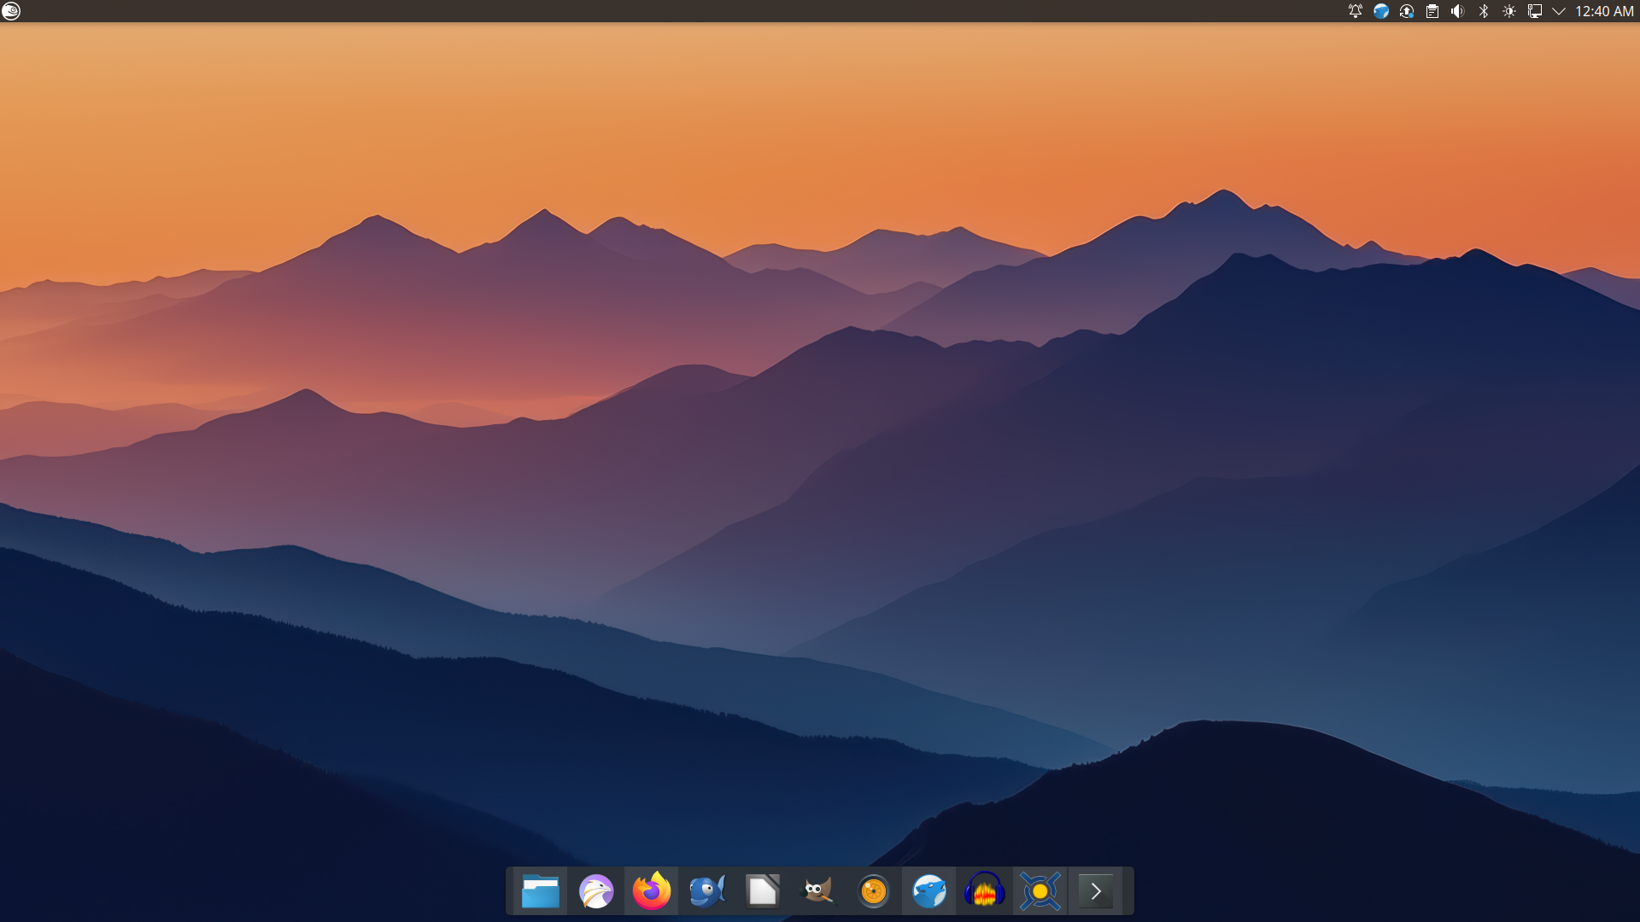Open Audacity with headphones icon

984,892
